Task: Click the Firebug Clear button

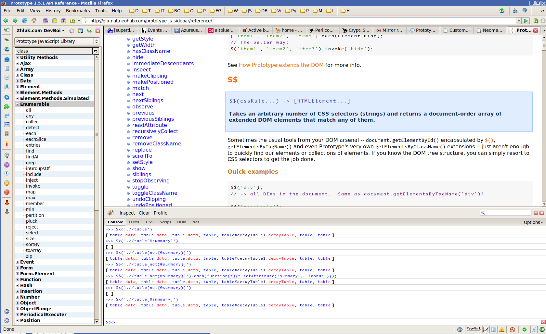Action: point(144,213)
